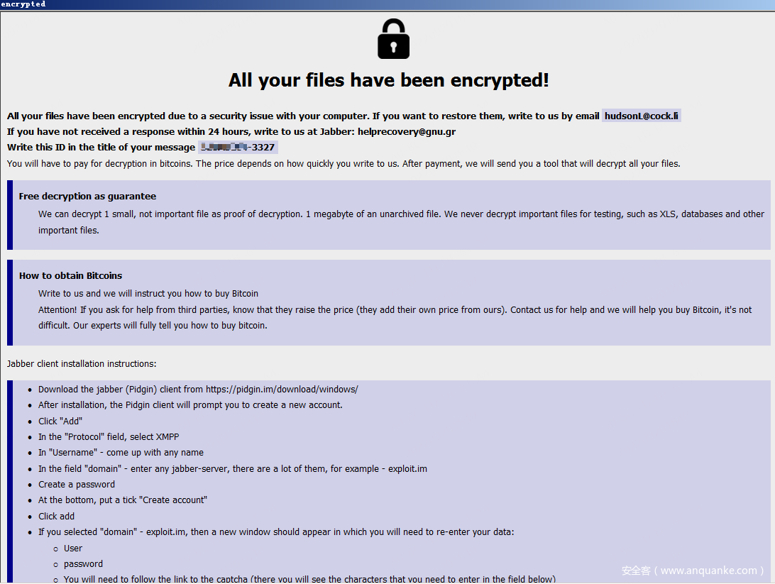This screenshot has height=584, width=775.
Task: Click the lowercase "Click add" bullet
Action: pyautogui.click(x=56, y=517)
